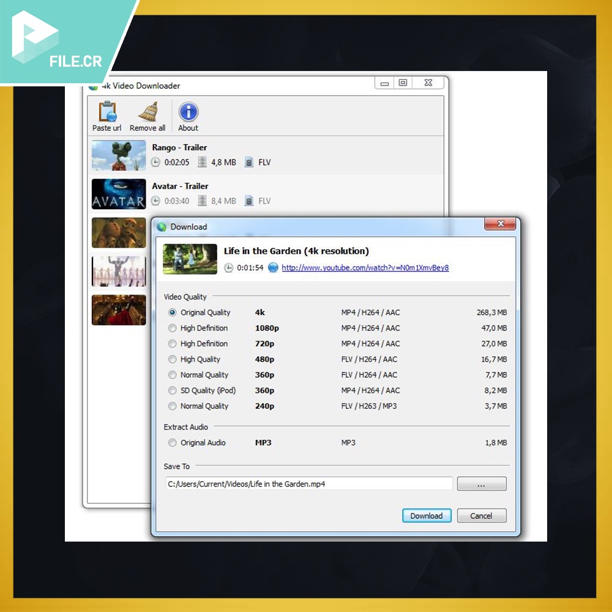Click Rango trailer thumbnail
This screenshot has height=612, width=612.
119,155
